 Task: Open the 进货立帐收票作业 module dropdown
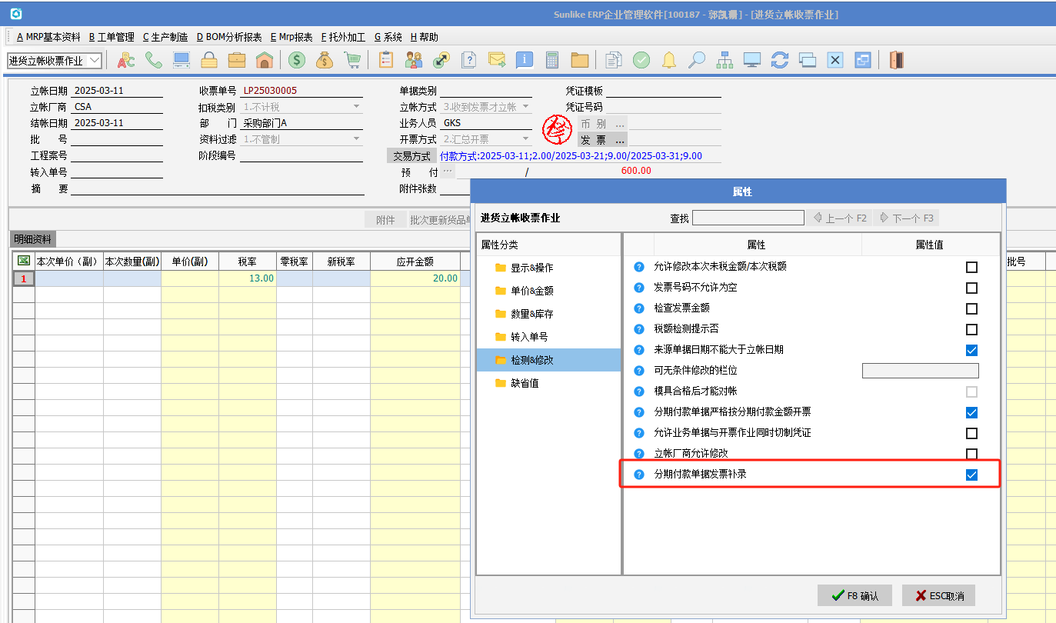[95, 60]
